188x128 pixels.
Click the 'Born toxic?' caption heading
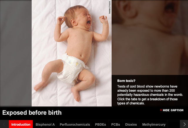point(126,81)
